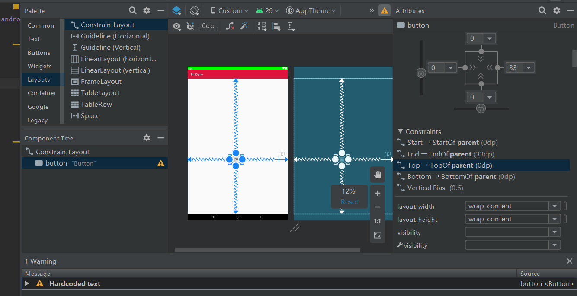Search the Palette panel
577x296 pixels.
point(133,10)
